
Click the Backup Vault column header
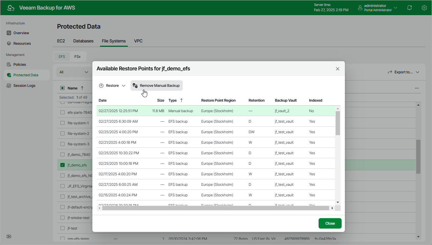coord(286,100)
